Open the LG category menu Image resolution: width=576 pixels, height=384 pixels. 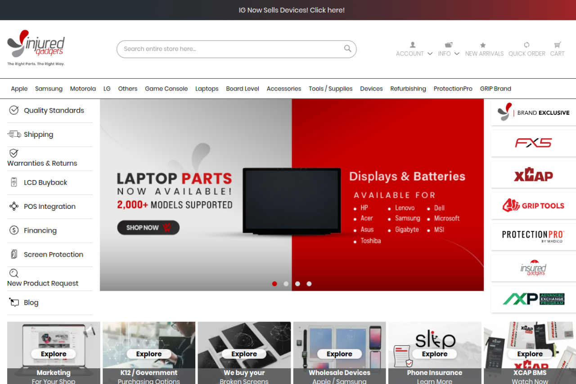[x=107, y=89]
